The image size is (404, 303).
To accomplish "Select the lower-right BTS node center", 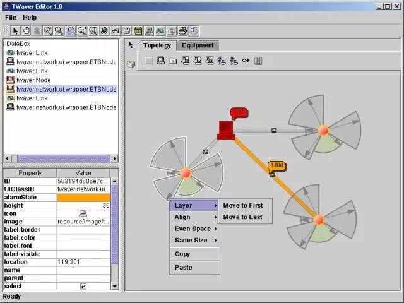I will (319, 220).
